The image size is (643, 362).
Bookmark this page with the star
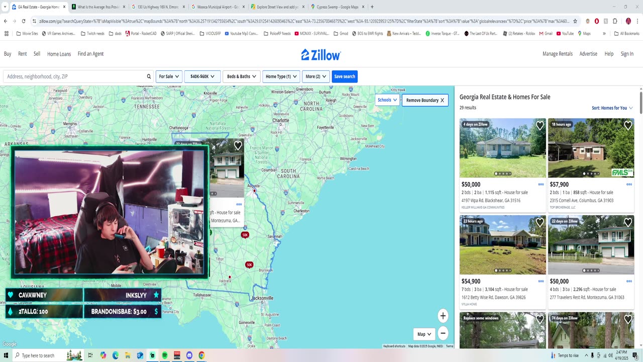575,21
